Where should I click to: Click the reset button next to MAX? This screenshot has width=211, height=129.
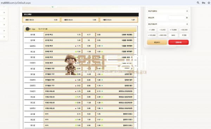click(x=184, y=35)
